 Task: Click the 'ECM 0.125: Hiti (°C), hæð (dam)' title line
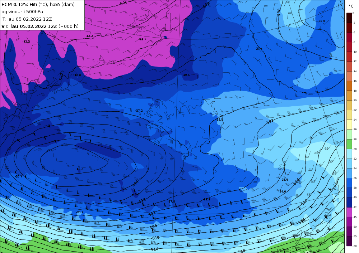pos(38,5)
